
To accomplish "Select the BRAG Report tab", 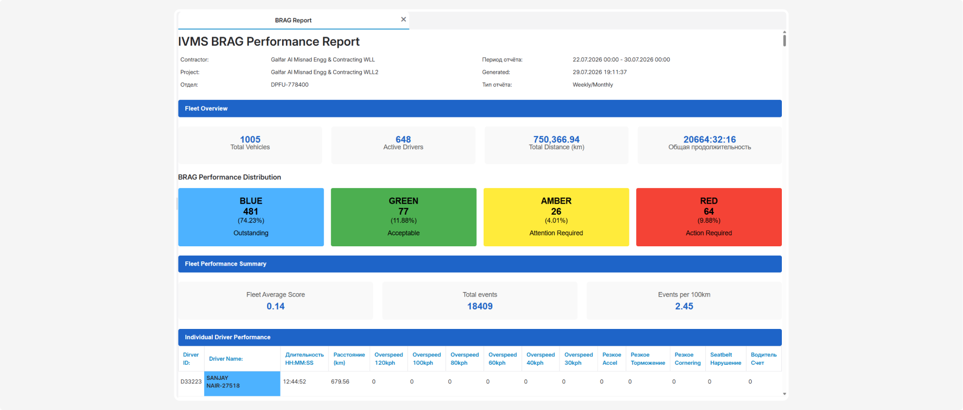I will [294, 20].
